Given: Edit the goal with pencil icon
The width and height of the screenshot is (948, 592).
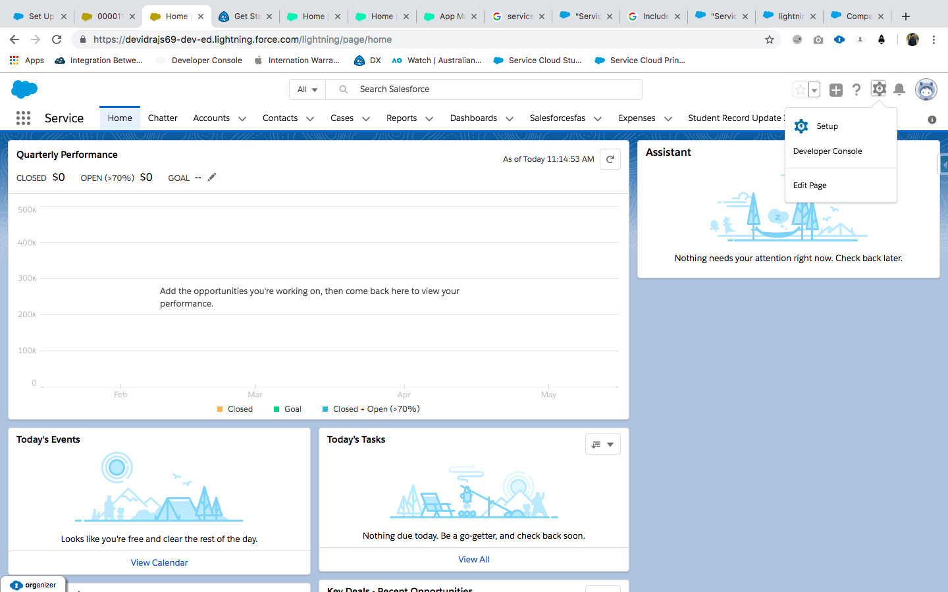Looking at the screenshot, I should 212,177.
